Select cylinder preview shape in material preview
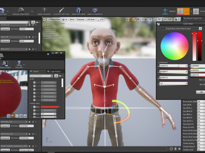Image resolution: width=205 pixels, height=153 pixels. click(9, 116)
